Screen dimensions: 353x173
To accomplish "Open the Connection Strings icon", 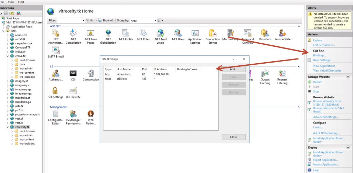I will tap(213, 34).
